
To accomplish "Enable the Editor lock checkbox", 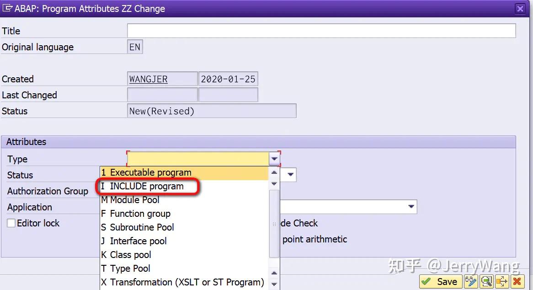I will [x=11, y=223].
